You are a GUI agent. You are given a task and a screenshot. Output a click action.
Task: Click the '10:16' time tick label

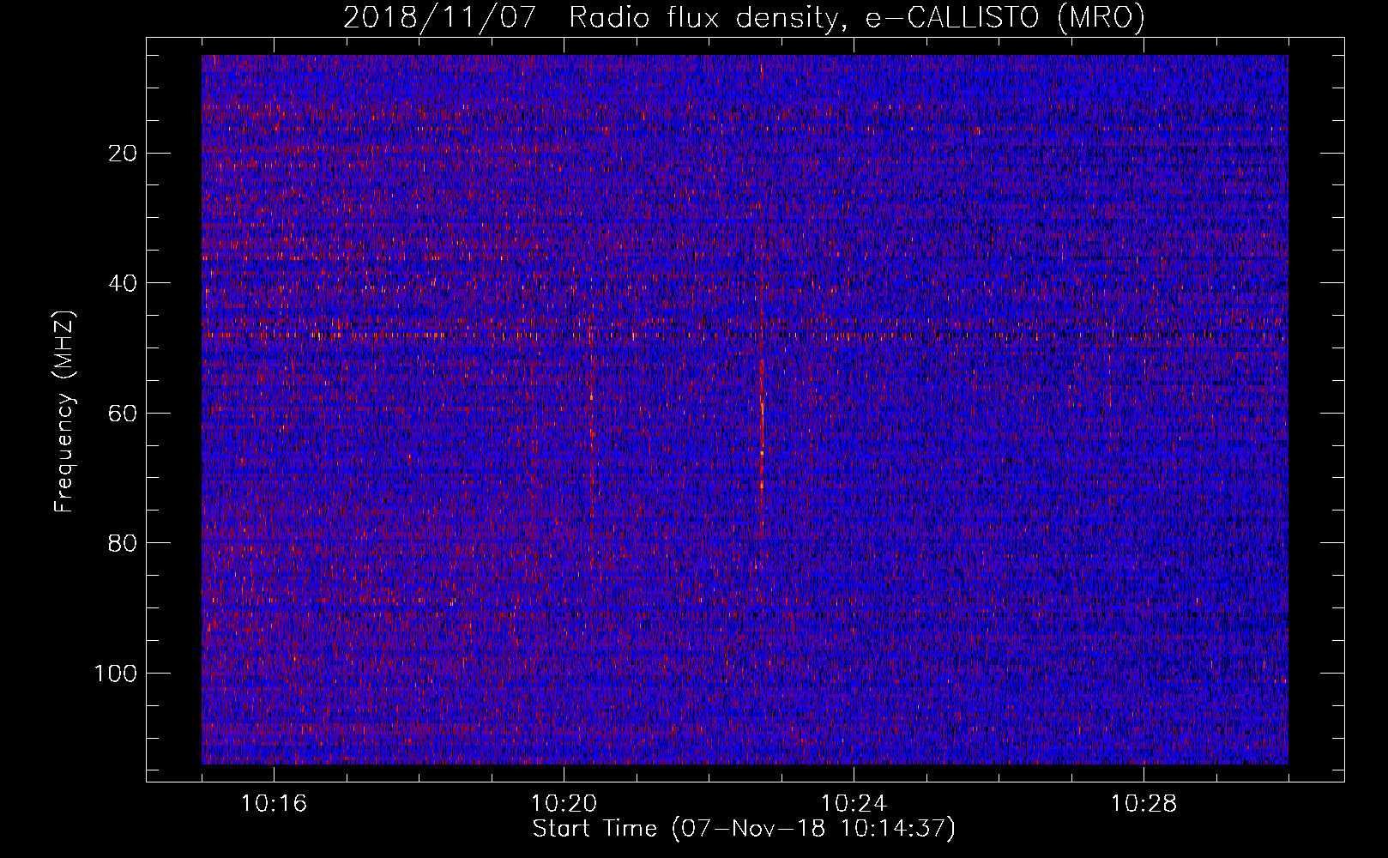tap(274, 804)
